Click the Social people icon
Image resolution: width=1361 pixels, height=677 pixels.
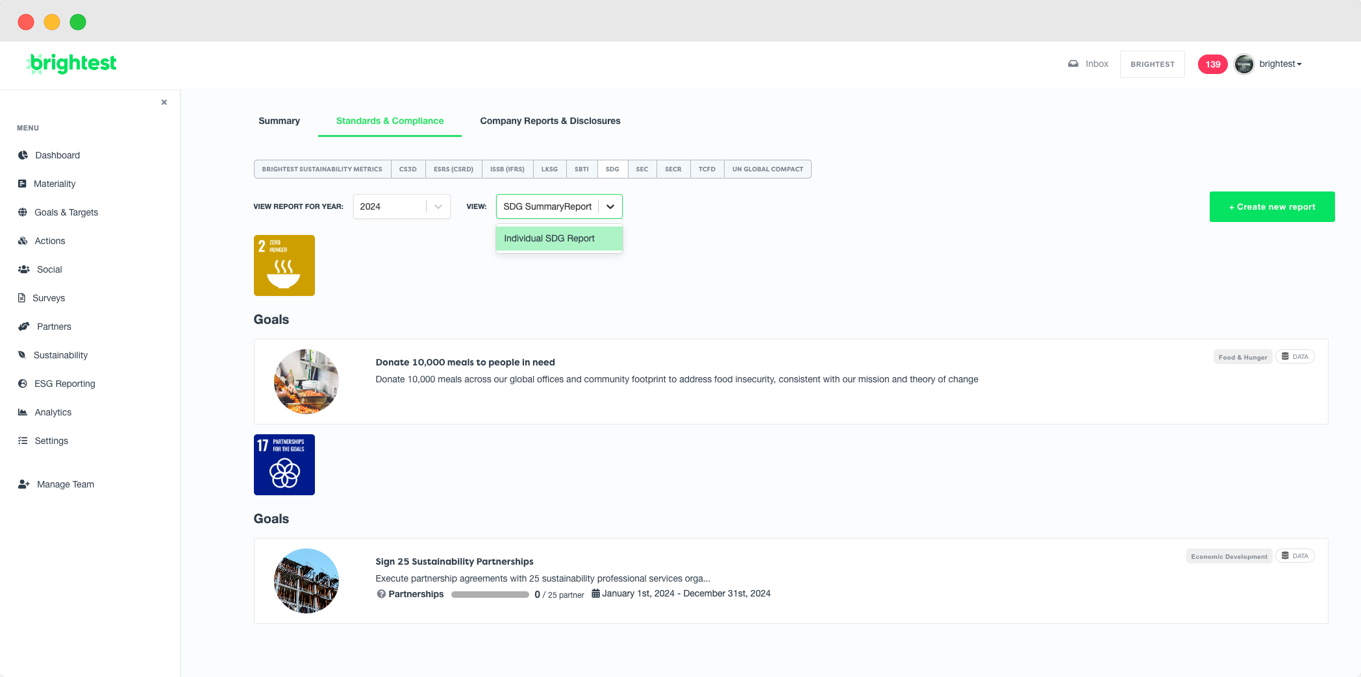point(24,269)
